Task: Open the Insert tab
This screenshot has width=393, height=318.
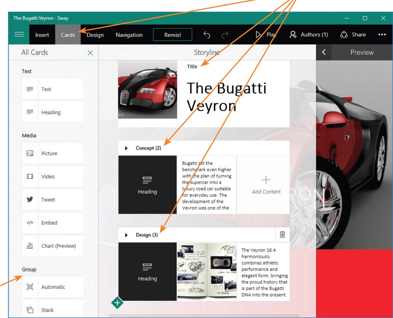Action: pos(42,35)
